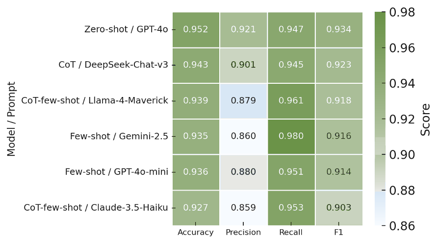
Task: Select the 0.860 Precision cell for Gemini-2.5
Action: point(243,136)
